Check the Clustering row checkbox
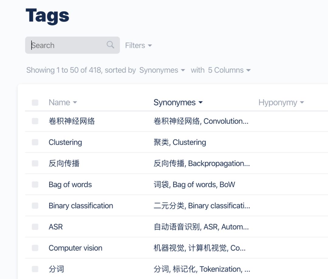Screen dimensions: 328x279 tap(35, 142)
